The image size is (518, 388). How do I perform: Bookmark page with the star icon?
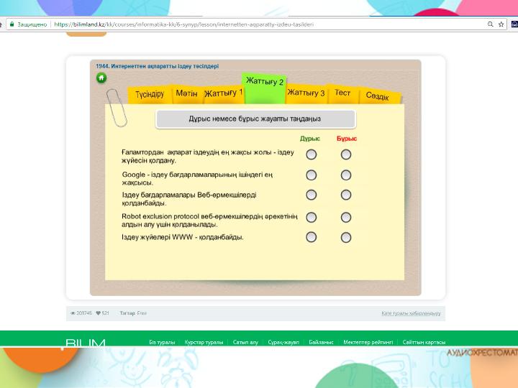[501, 24]
